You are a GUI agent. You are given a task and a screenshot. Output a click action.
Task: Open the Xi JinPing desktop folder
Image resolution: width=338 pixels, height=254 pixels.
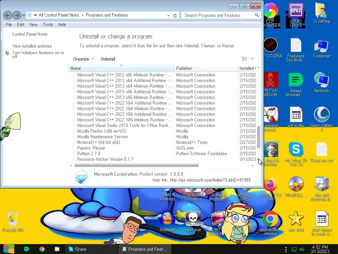click(x=321, y=13)
